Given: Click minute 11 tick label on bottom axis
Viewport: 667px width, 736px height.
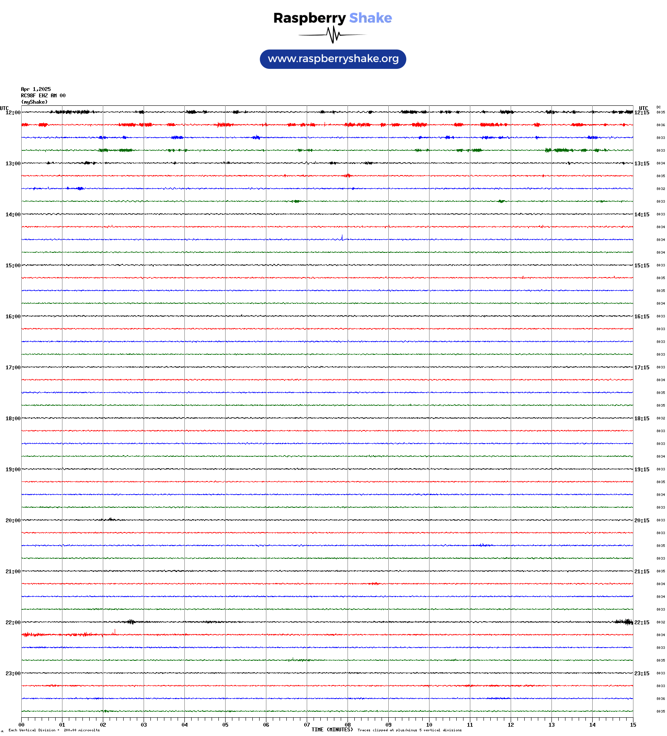Looking at the screenshot, I should click(470, 725).
